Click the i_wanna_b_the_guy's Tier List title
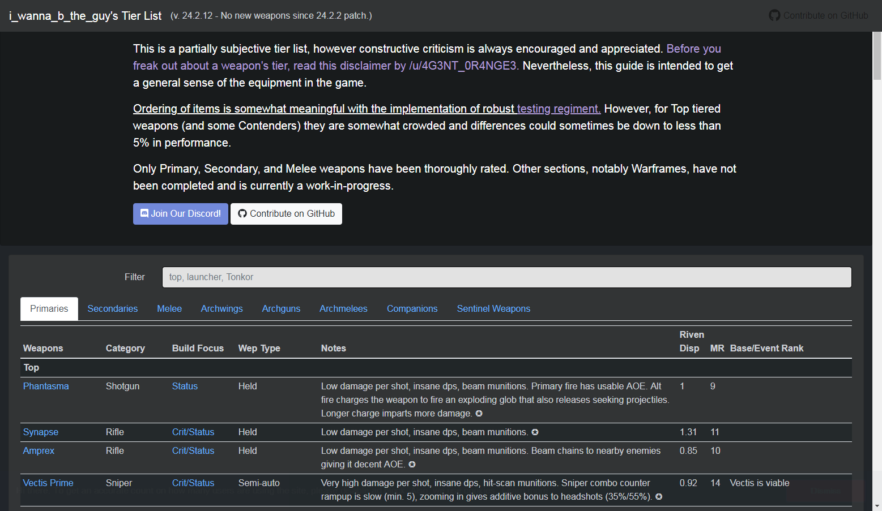The width and height of the screenshot is (882, 511). click(86, 16)
